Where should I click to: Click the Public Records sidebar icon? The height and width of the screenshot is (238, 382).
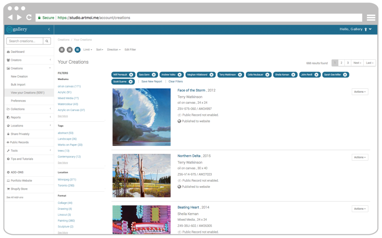click(x=8, y=142)
